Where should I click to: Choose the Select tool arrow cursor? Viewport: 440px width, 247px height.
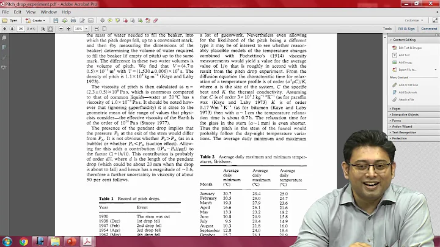(x=43, y=29)
